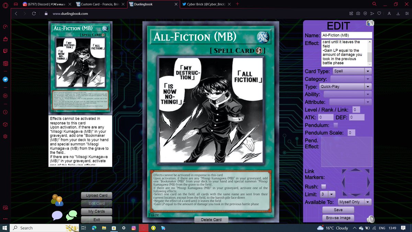412x232 pixels.
Task: Click the Effect text box scrollbar
Action: point(369,53)
